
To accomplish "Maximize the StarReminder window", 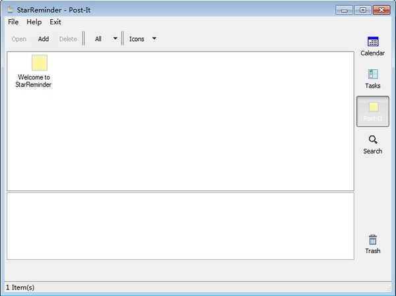I will coord(362,10).
